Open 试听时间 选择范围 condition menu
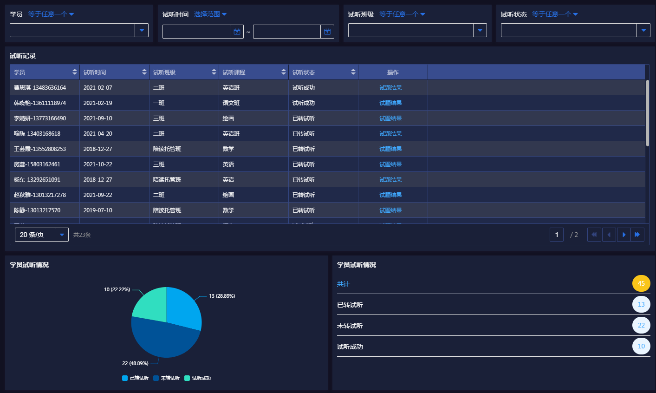This screenshot has width=656, height=393. [210, 14]
